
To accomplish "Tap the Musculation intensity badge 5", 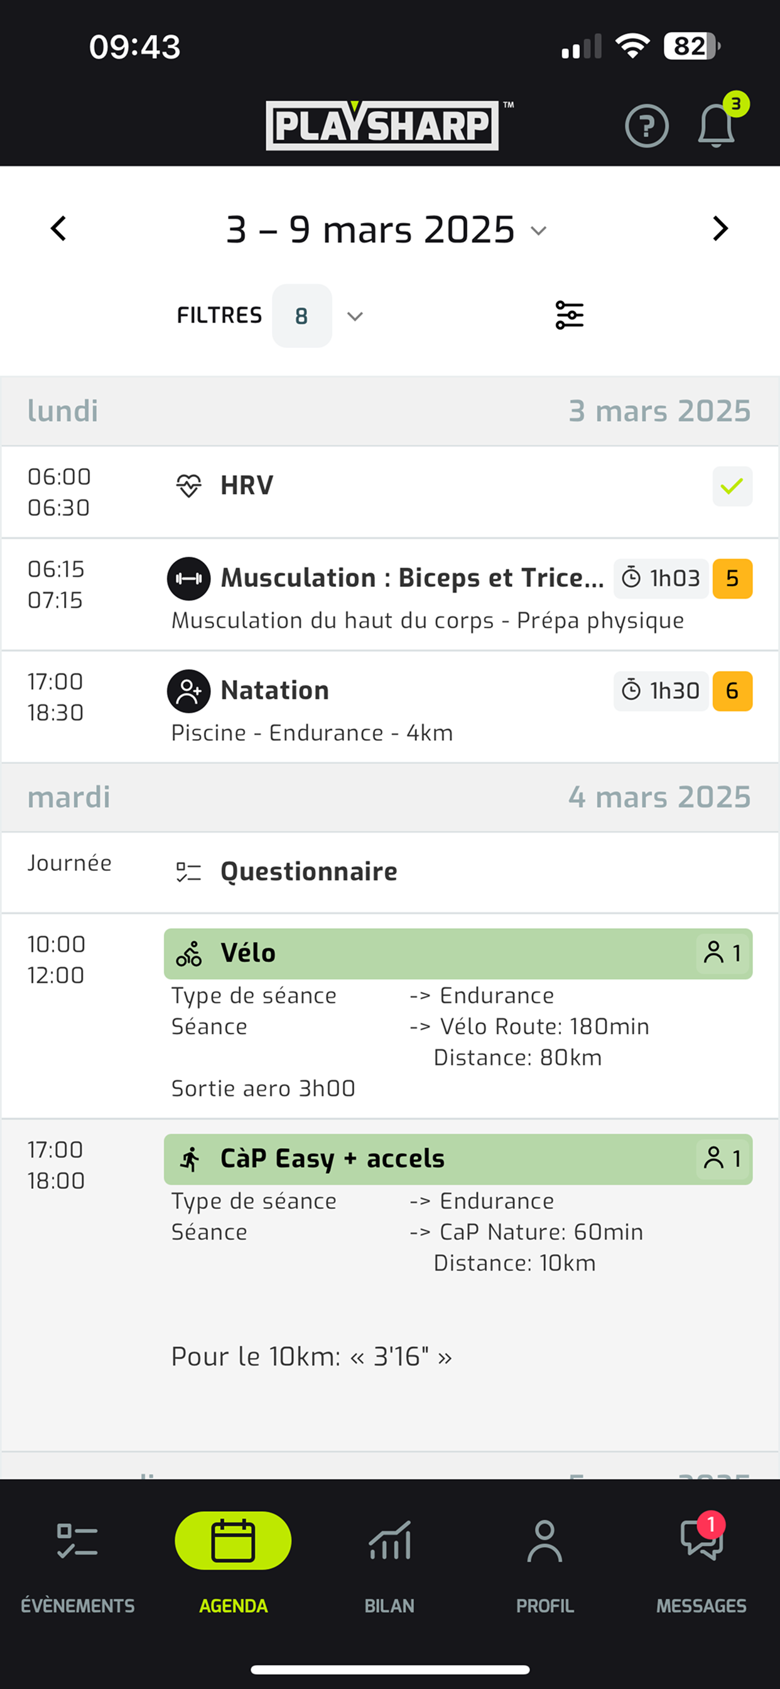I will pyautogui.click(x=732, y=578).
